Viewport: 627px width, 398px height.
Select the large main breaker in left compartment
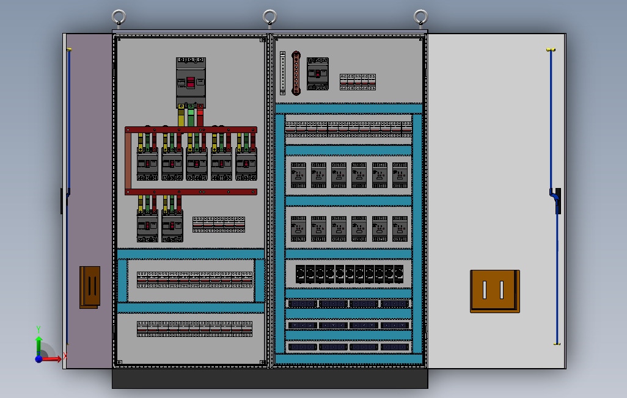coord(191,82)
